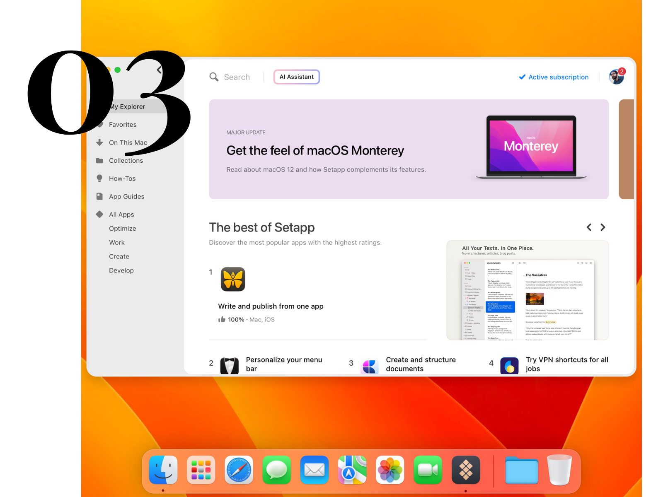Image resolution: width=663 pixels, height=497 pixels.
Task: Click the How-Tos lightbulb icon in sidebar
Action: point(99,178)
